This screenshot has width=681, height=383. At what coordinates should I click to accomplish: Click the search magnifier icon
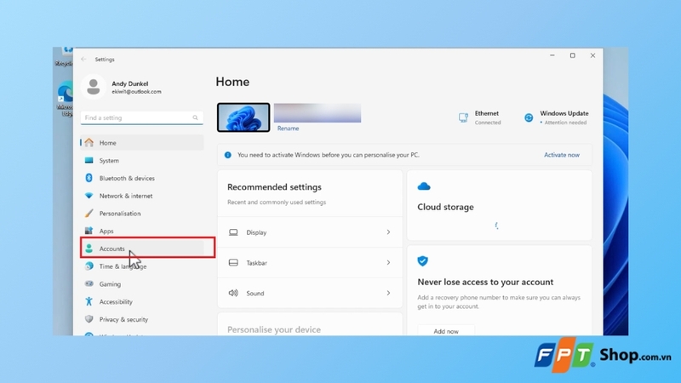pos(196,117)
